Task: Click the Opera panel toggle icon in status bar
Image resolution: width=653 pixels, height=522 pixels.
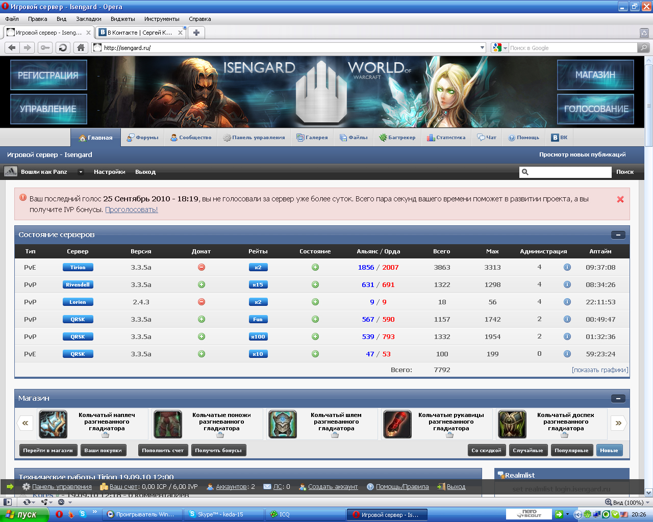Action: point(7,502)
